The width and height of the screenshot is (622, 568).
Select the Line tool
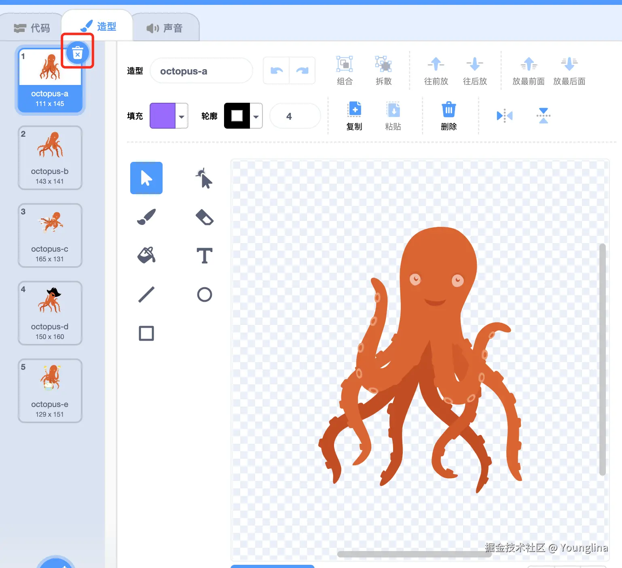[146, 295]
